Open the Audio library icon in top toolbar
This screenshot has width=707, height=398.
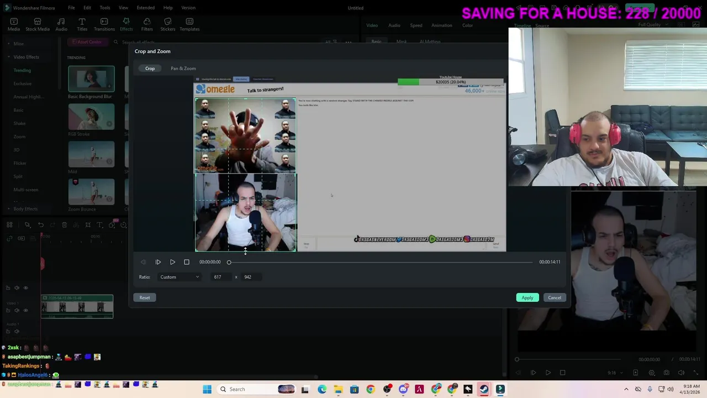tap(61, 25)
